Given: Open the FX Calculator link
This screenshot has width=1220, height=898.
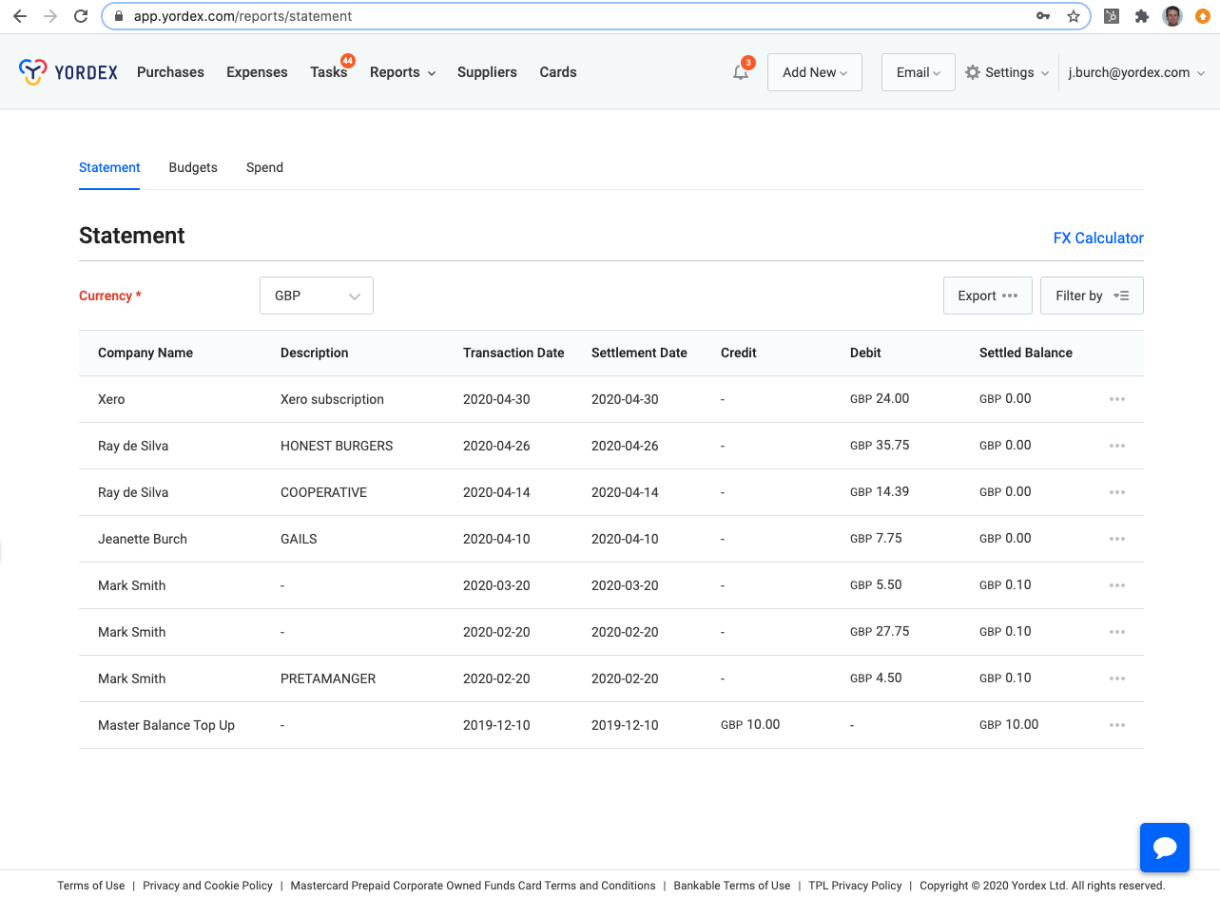Looking at the screenshot, I should coord(1098,238).
